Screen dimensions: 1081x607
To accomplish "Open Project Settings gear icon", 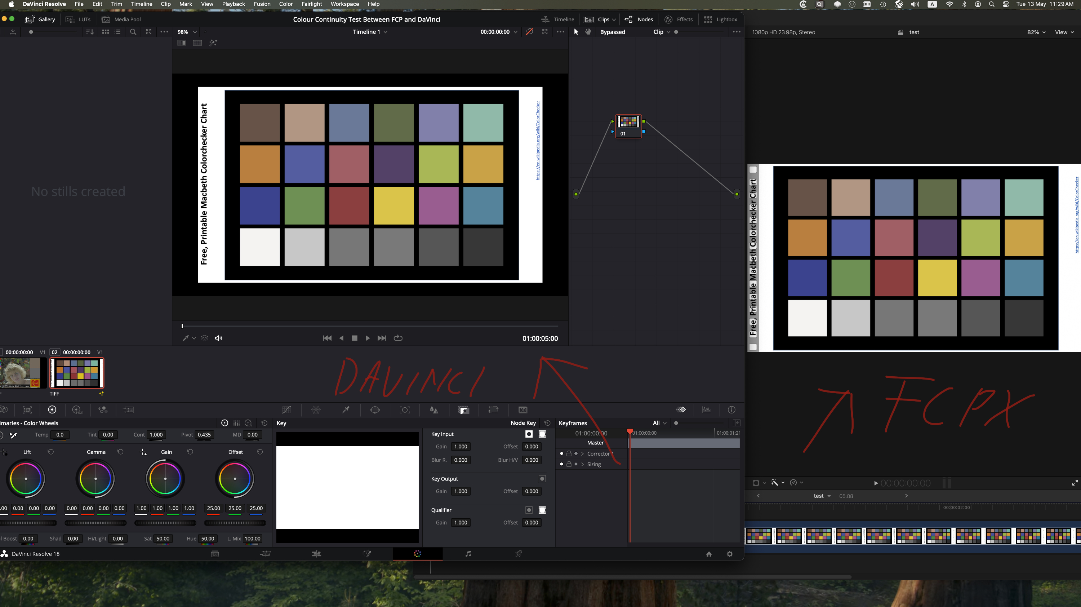I will [730, 554].
